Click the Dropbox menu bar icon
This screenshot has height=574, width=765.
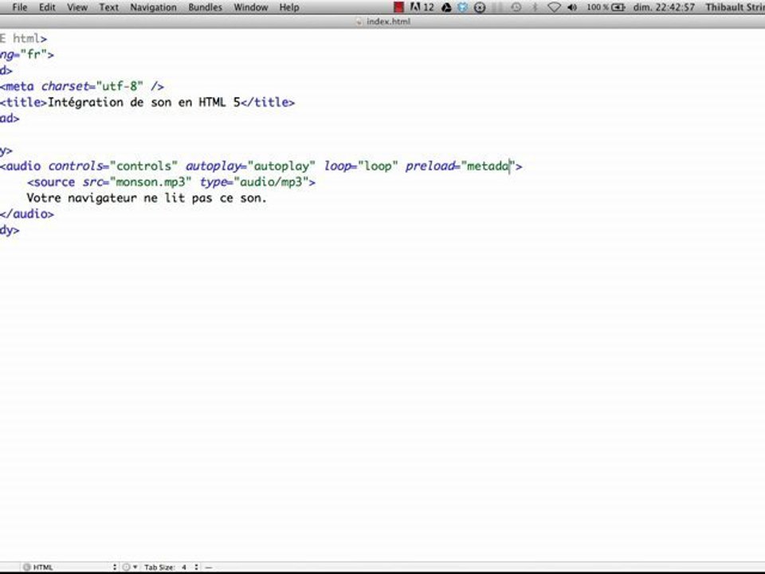tap(462, 7)
